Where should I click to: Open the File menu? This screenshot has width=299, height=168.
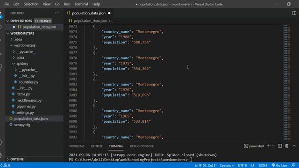(6, 4)
